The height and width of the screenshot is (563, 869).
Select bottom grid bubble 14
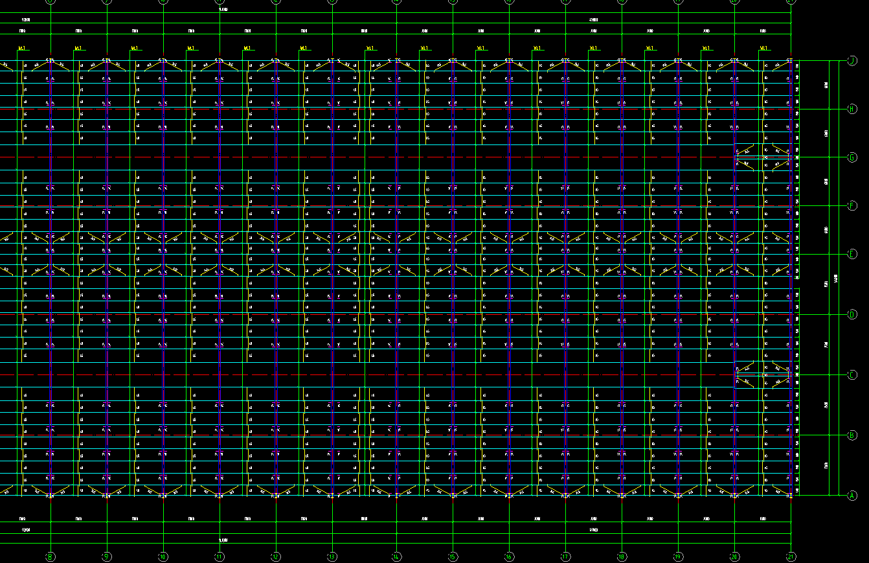[x=396, y=556]
